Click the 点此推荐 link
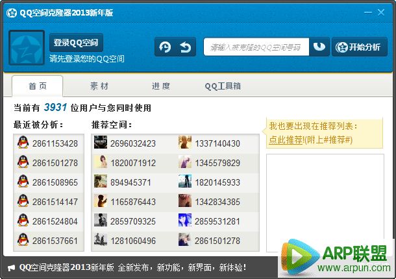This screenshot has width=396, height=279. (286, 139)
